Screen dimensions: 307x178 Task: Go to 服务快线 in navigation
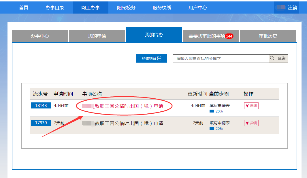[x=162, y=8]
